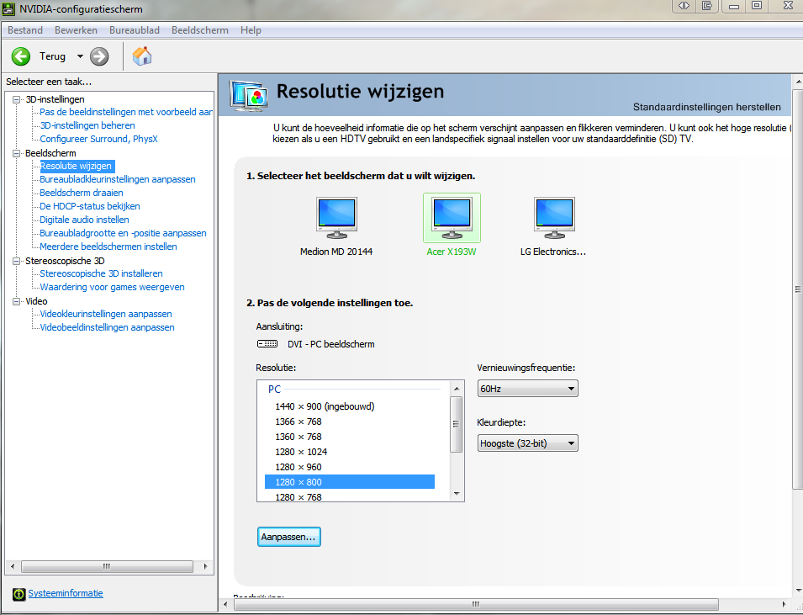Collapse the Beeldscherm tree node
The image size is (803, 615).
pos(16,153)
